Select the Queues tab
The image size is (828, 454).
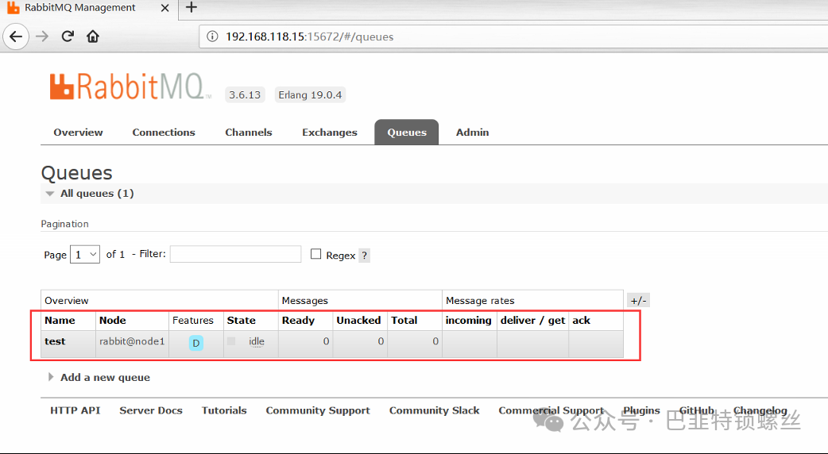[407, 133]
